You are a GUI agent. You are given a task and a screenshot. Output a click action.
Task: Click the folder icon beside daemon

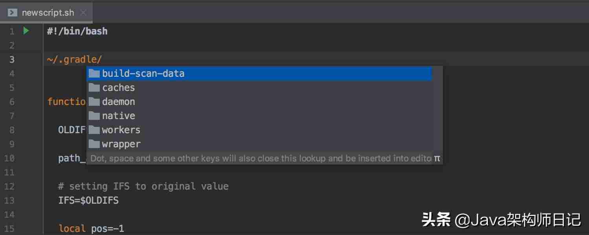pyautogui.click(x=94, y=101)
